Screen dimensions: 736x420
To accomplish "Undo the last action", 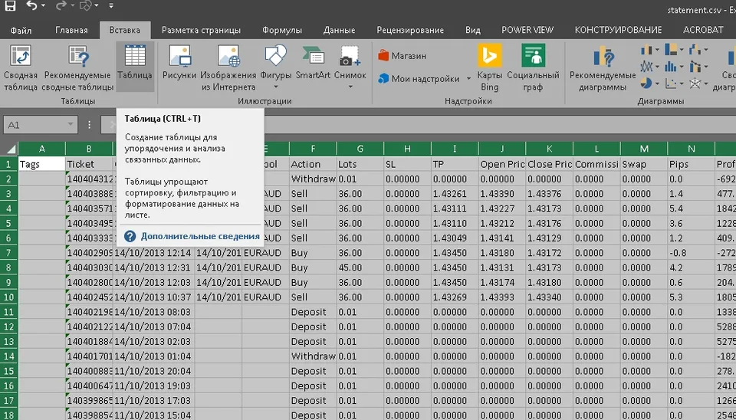I will (31, 5).
